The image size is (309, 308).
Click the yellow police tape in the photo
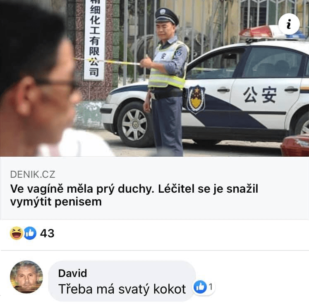[108, 62]
